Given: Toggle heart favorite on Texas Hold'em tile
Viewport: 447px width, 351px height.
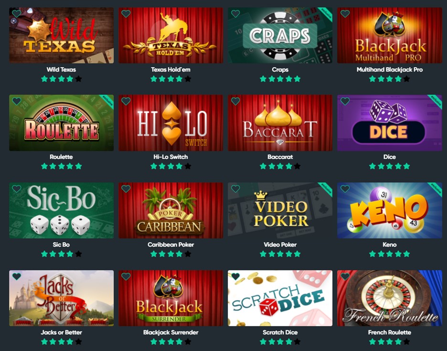Looking at the screenshot, I should (x=126, y=13).
